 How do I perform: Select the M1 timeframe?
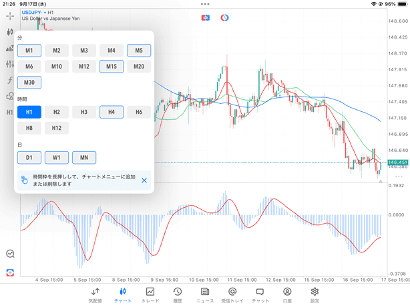coord(29,51)
